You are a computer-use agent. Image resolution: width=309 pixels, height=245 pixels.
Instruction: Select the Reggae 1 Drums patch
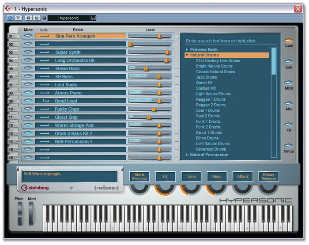click(x=211, y=99)
